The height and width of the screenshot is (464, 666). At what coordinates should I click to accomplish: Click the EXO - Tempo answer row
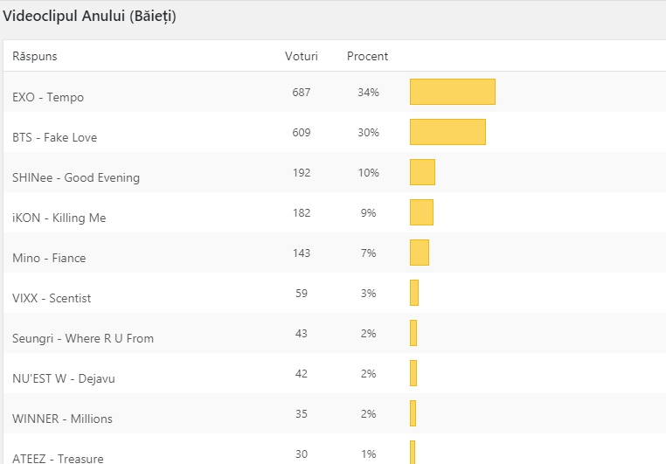pyautogui.click(x=48, y=97)
